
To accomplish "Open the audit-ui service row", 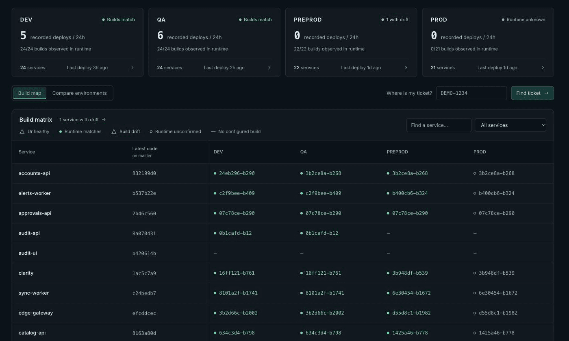I will (x=283, y=253).
